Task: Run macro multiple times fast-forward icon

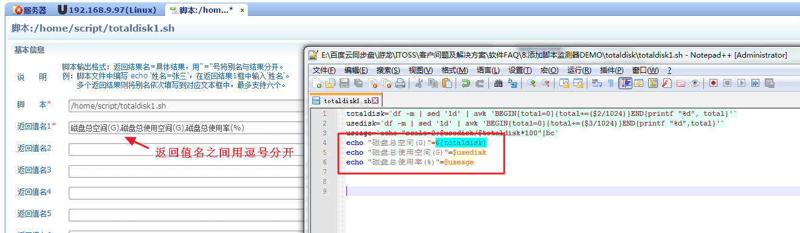Action: [x=754, y=83]
